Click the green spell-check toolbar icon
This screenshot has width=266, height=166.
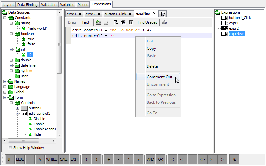click(98, 22)
